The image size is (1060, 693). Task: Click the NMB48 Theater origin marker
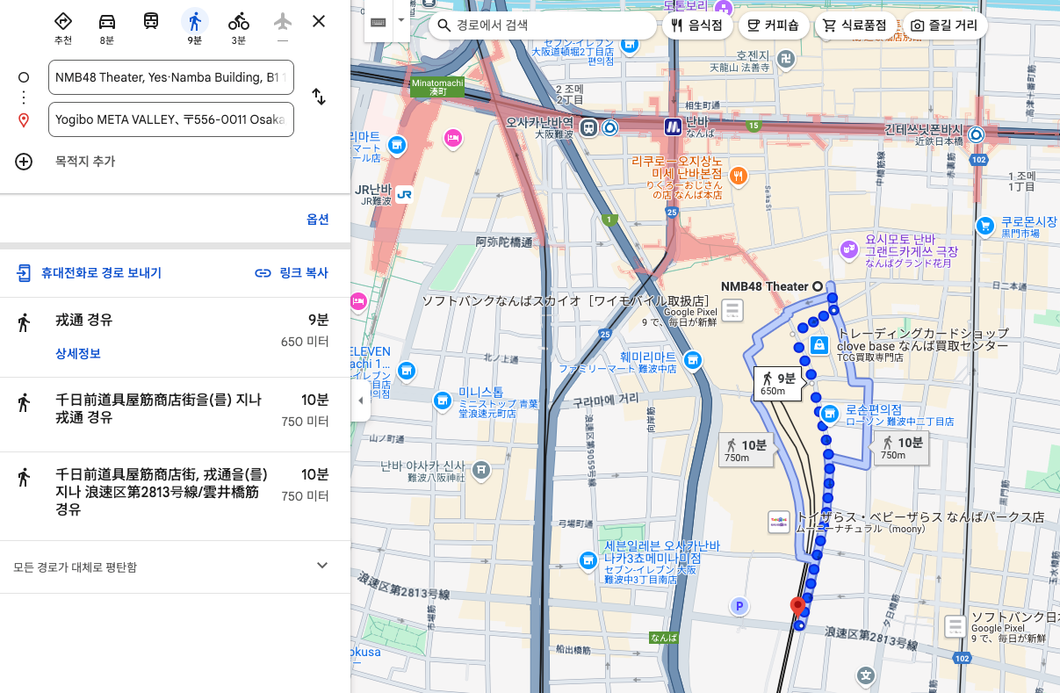[818, 286]
